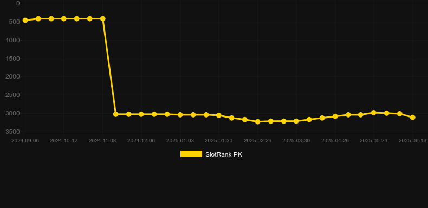Select the data point above 2024-10-12
The width and height of the screenshot is (428, 208).
(x=64, y=18)
